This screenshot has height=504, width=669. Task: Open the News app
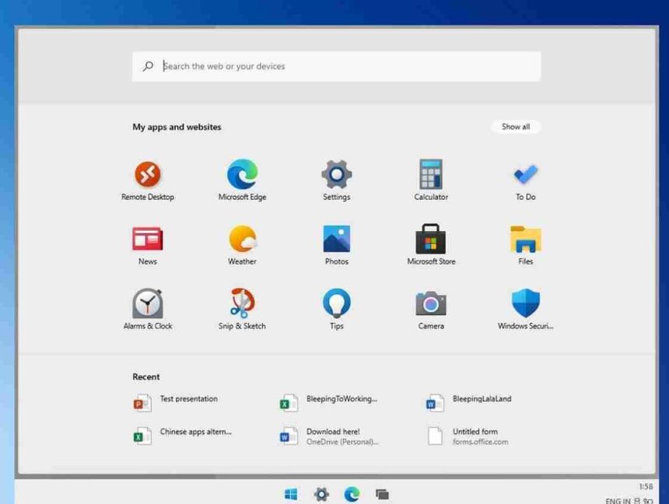tap(148, 245)
